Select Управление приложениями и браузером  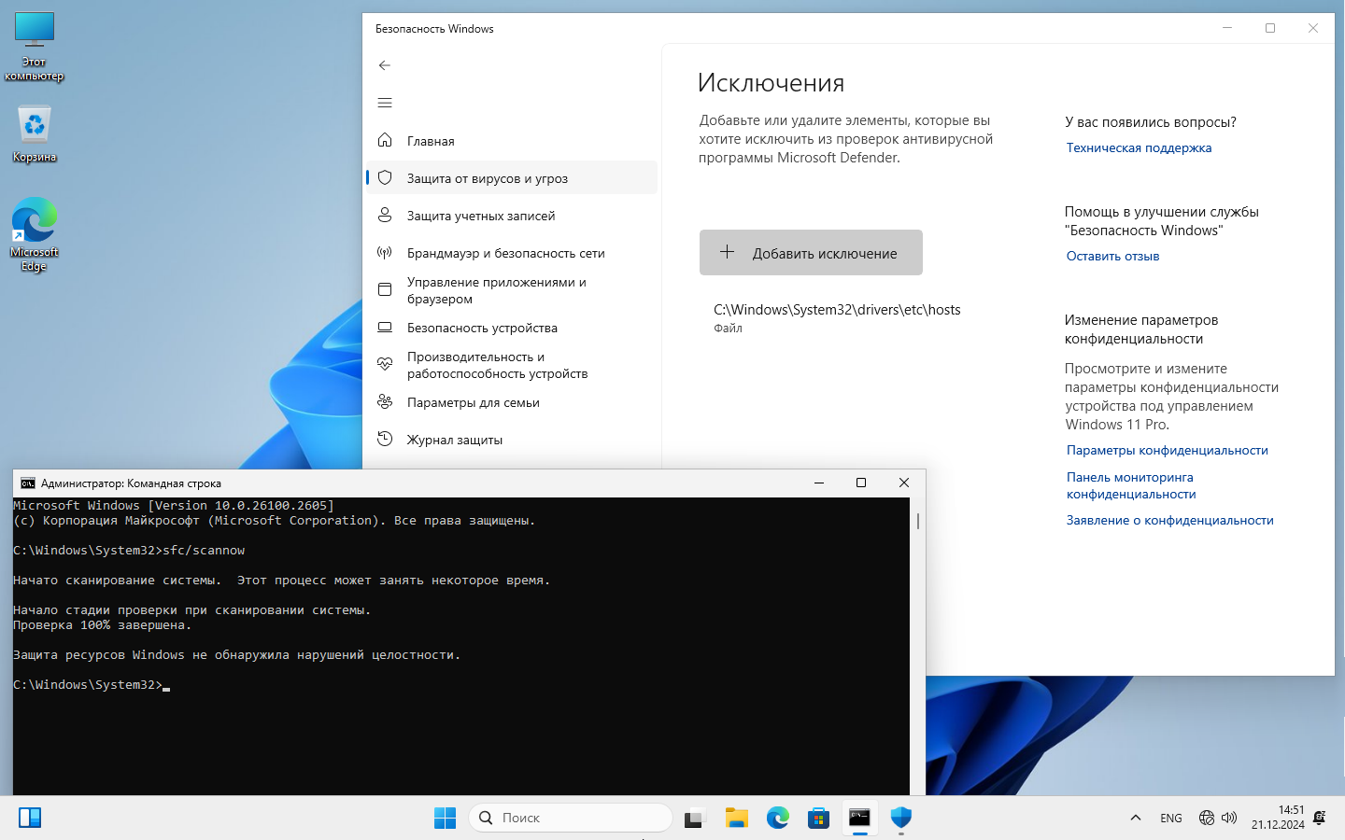512,290
